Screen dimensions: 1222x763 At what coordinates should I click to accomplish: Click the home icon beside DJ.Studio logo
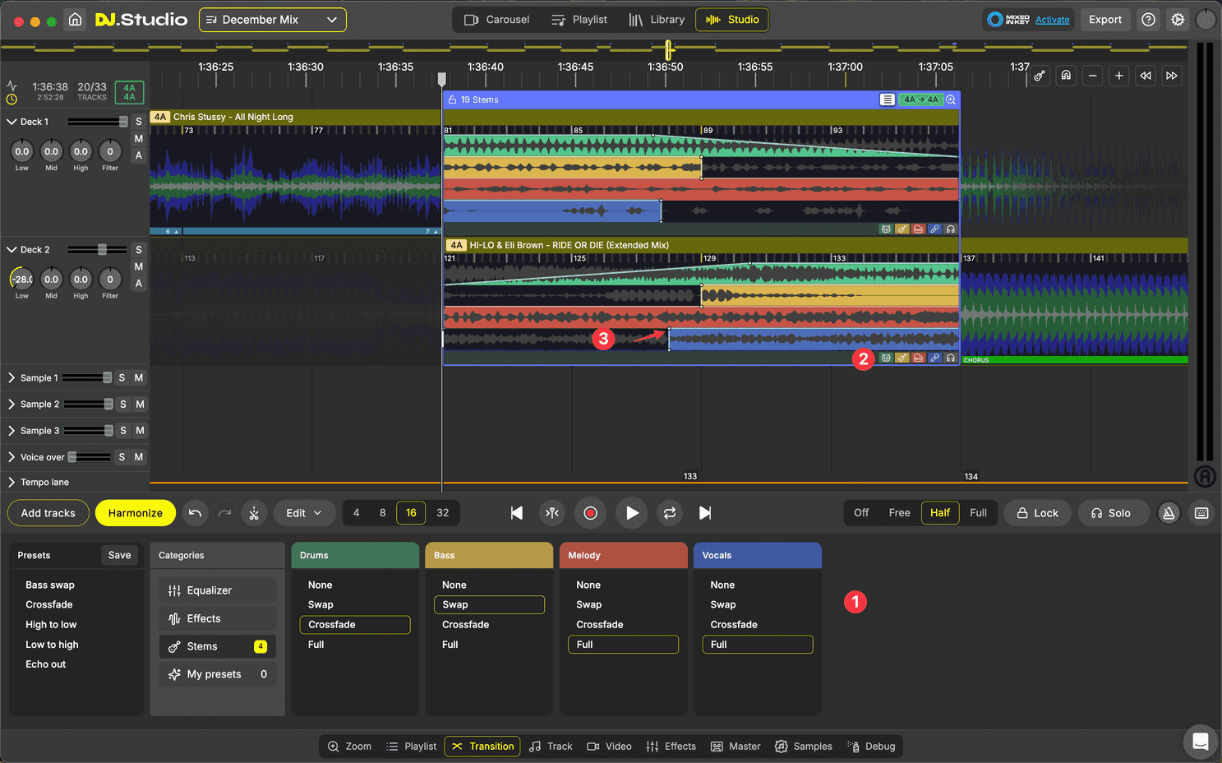coord(75,20)
